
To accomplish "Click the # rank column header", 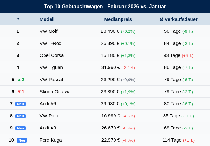I will (18, 19).
